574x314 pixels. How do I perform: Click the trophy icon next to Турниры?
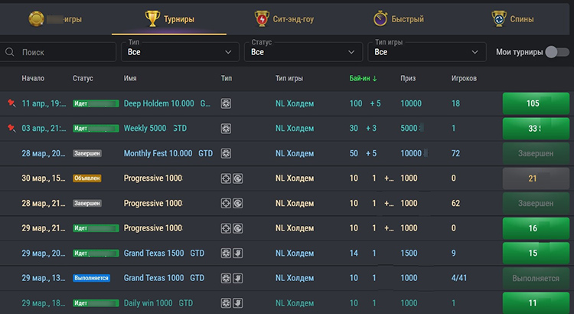click(152, 18)
